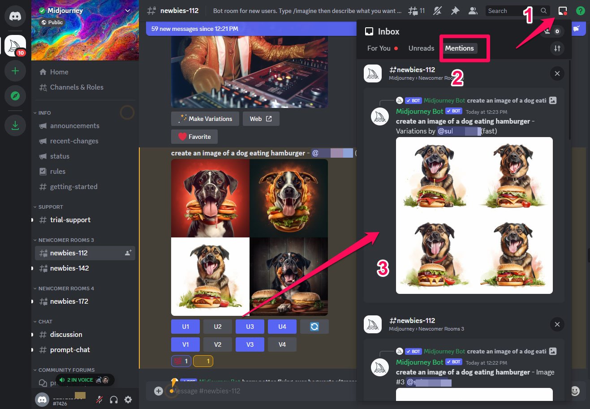
Task: Dismiss the 12:22 PM mention in Inbox
Action: (557, 324)
